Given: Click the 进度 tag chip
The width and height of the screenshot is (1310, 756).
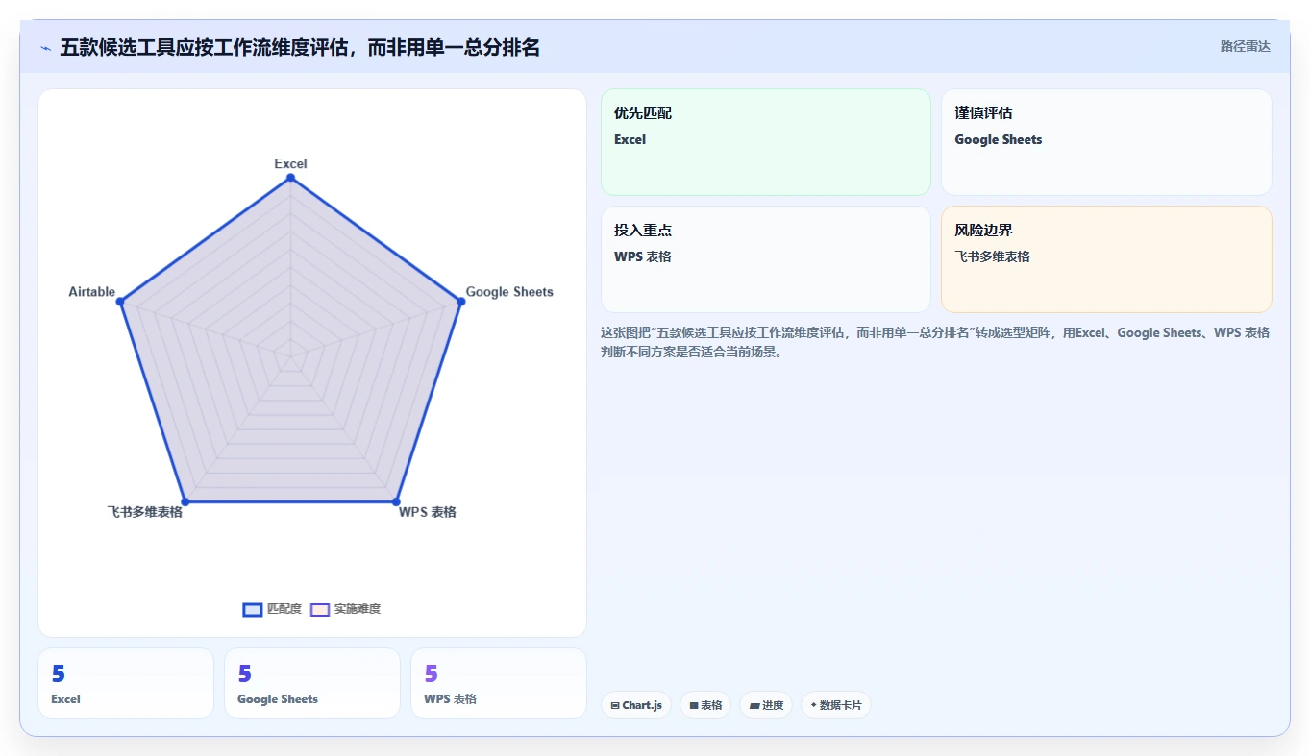Looking at the screenshot, I should point(766,705).
